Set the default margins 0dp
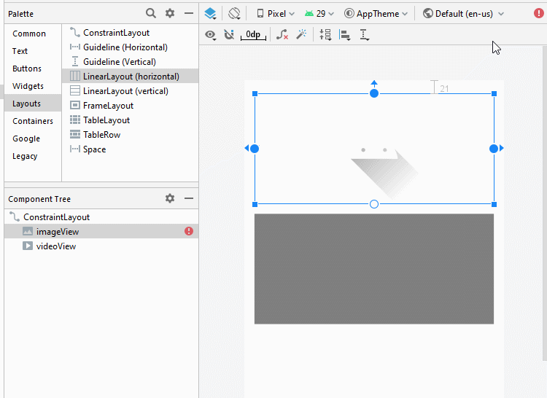This screenshot has height=398, width=547. (253, 34)
